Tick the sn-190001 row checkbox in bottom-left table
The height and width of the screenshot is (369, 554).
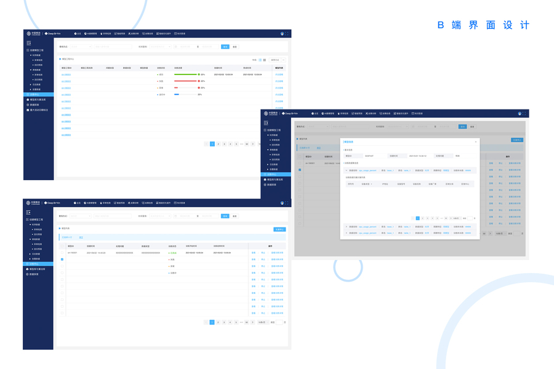click(62, 253)
